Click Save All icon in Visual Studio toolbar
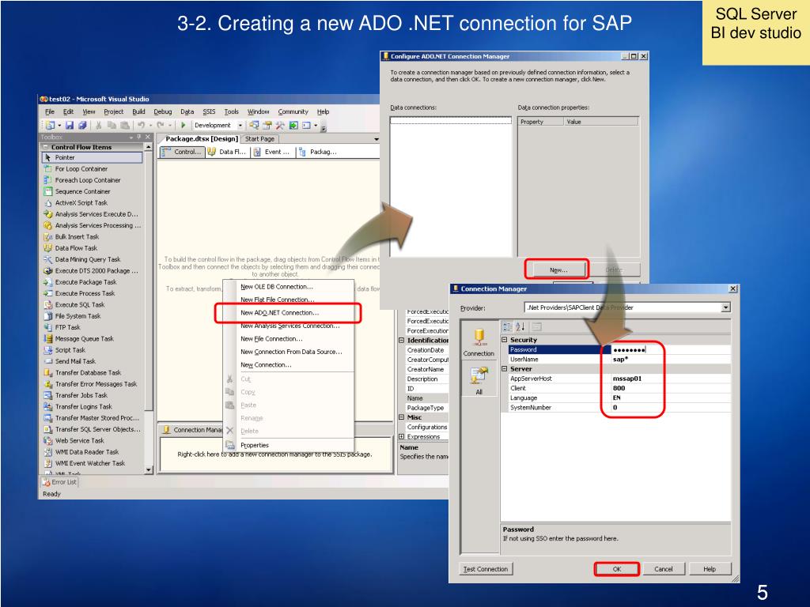810x607 pixels. point(81,126)
